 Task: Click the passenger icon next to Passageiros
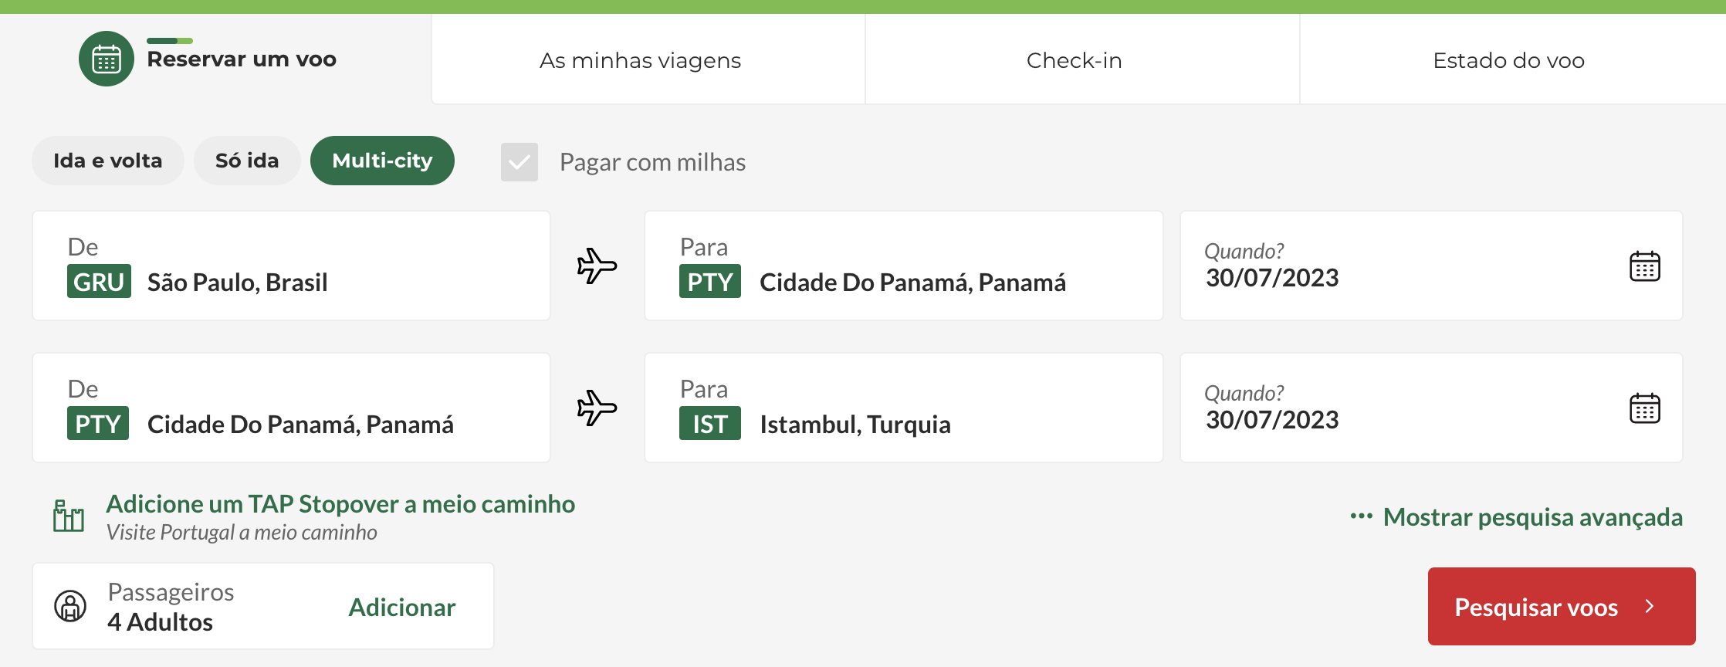pos(70,606)
